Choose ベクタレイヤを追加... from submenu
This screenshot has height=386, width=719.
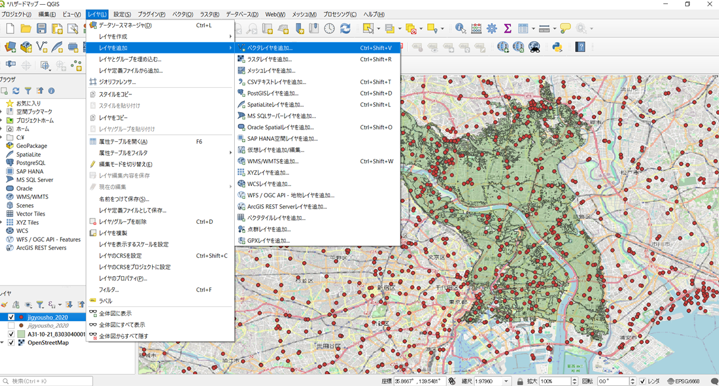click(317, 48)
